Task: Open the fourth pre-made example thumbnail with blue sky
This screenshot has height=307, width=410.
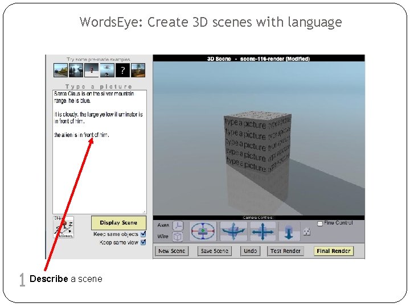Action: click(107, 70)
